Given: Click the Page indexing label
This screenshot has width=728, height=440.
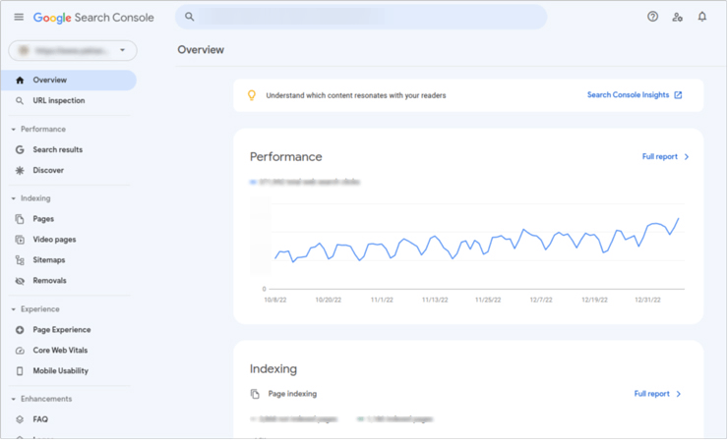Looking at the screenshot, I should coord(292,394).
